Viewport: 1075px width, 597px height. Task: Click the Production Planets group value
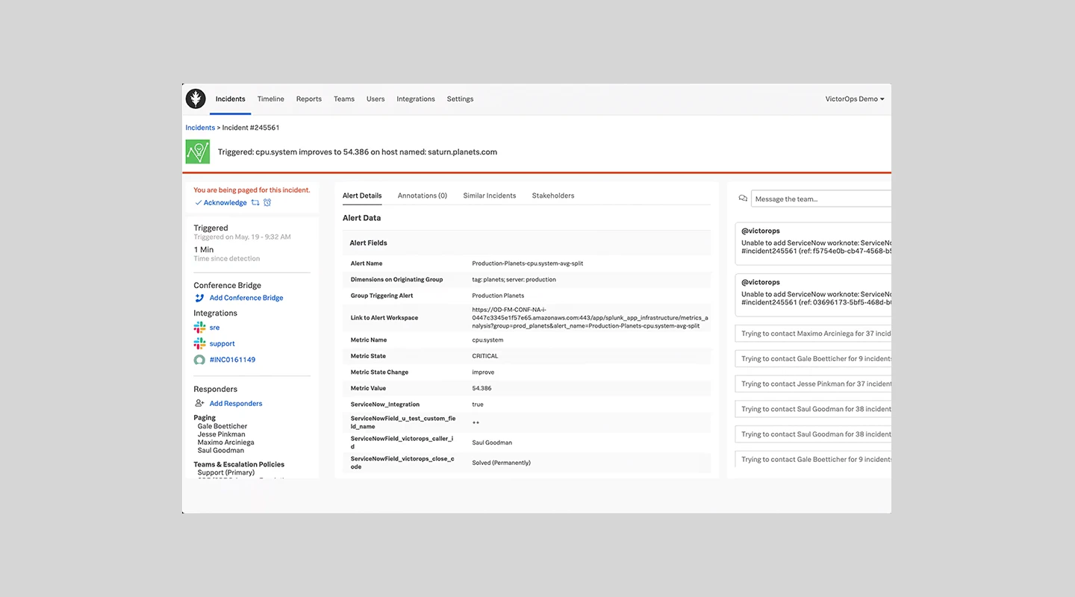pyautogui.click(x=498, y=296)
